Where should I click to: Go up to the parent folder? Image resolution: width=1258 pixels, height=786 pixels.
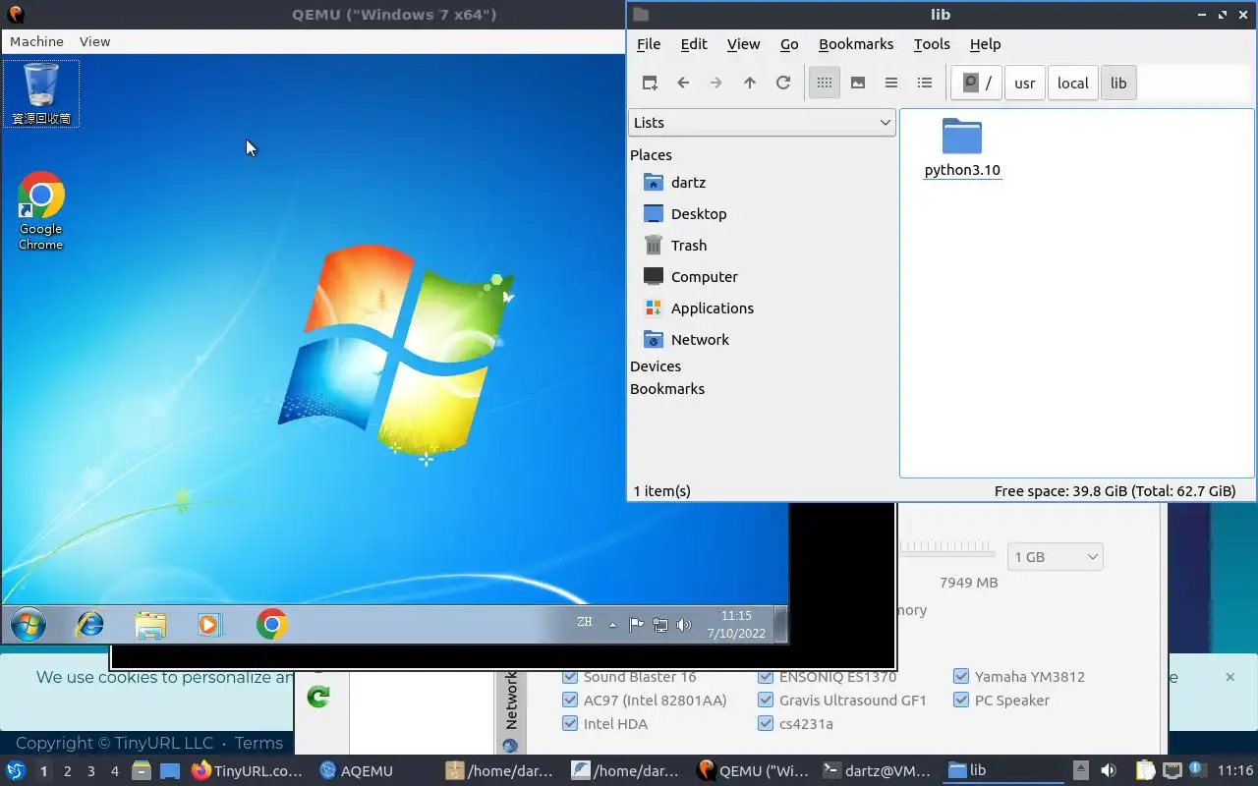point(750,84)
